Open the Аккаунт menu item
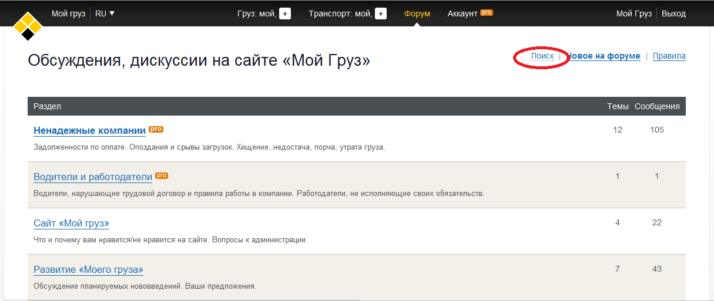 point(462,13)
